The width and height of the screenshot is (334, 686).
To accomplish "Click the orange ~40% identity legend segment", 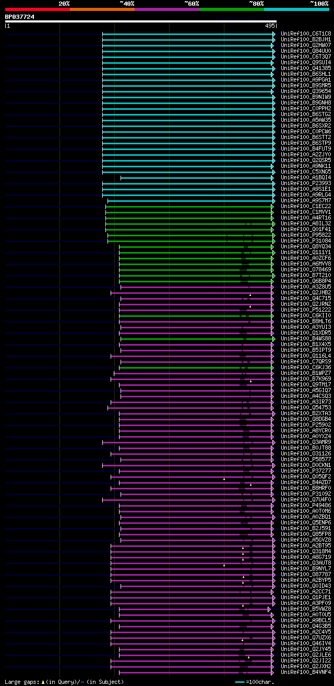I will point(102,9).
